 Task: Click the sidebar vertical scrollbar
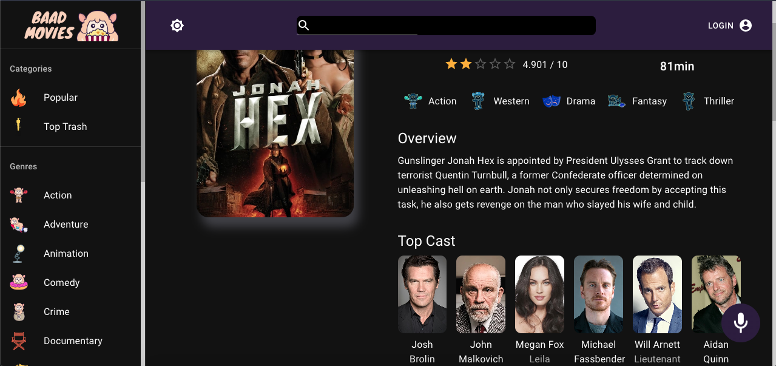coord(143,91)
